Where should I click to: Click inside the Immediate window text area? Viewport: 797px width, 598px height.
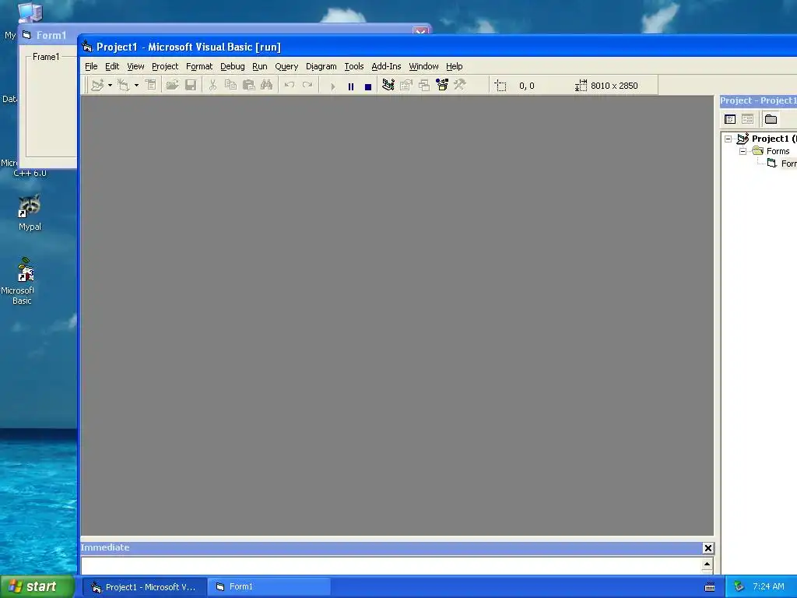(391, 565)
